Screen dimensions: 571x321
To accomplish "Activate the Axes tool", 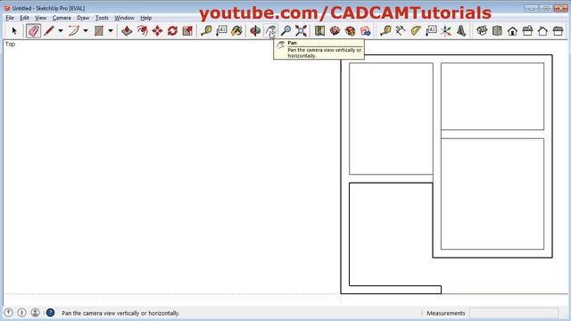I will [446, 31].
